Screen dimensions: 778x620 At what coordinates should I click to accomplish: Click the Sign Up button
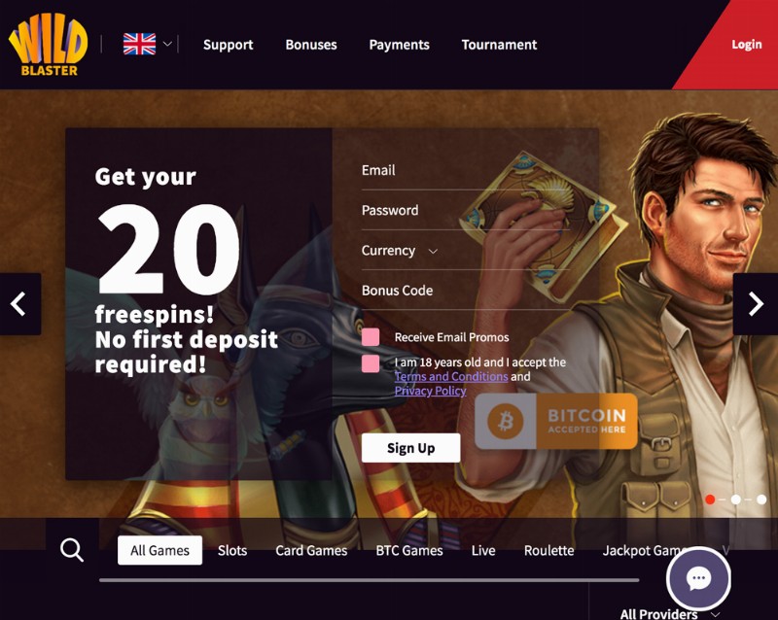[x=410, y=448]
